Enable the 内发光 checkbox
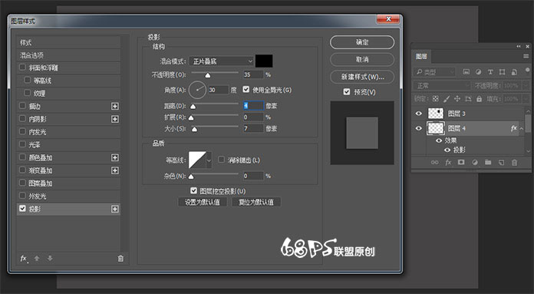 22,131
